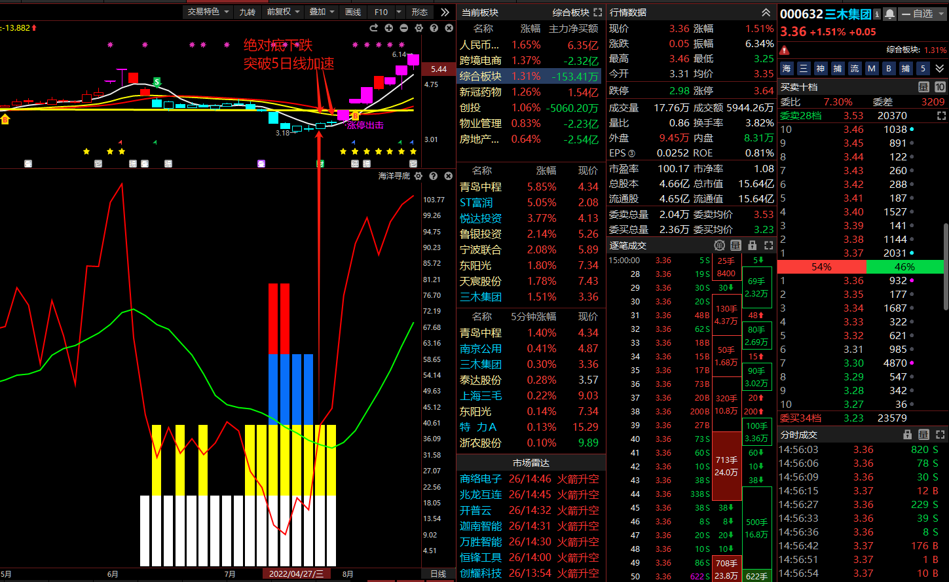The height and width of the screenshot is (582, 949).
Task: Click the 海 indicator shortcut button
Action: click(787, 68)
